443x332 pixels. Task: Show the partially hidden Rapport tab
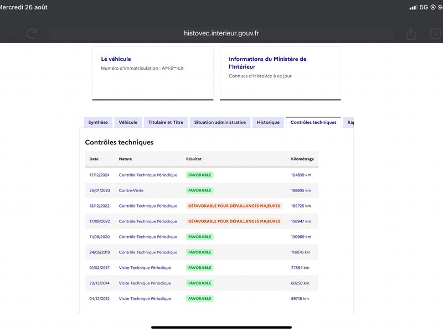349,122
